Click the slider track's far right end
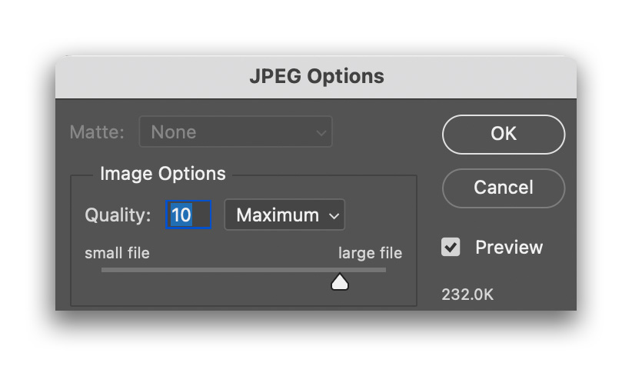 pos(383,270)
